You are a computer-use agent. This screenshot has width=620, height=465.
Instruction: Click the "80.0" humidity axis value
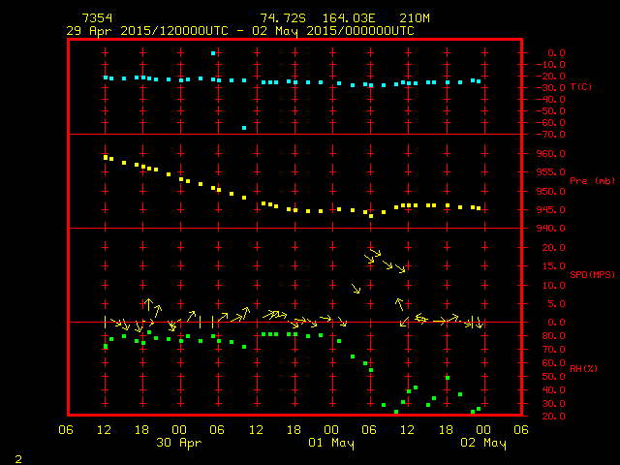pyautogui.click(x=553, y=336)
